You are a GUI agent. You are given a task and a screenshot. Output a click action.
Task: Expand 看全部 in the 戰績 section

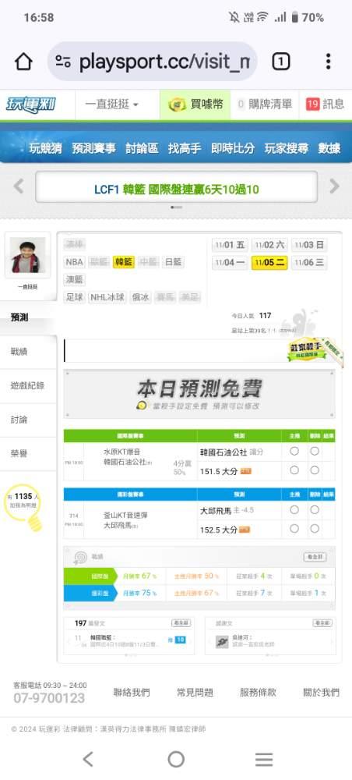(x=315, y=557)
